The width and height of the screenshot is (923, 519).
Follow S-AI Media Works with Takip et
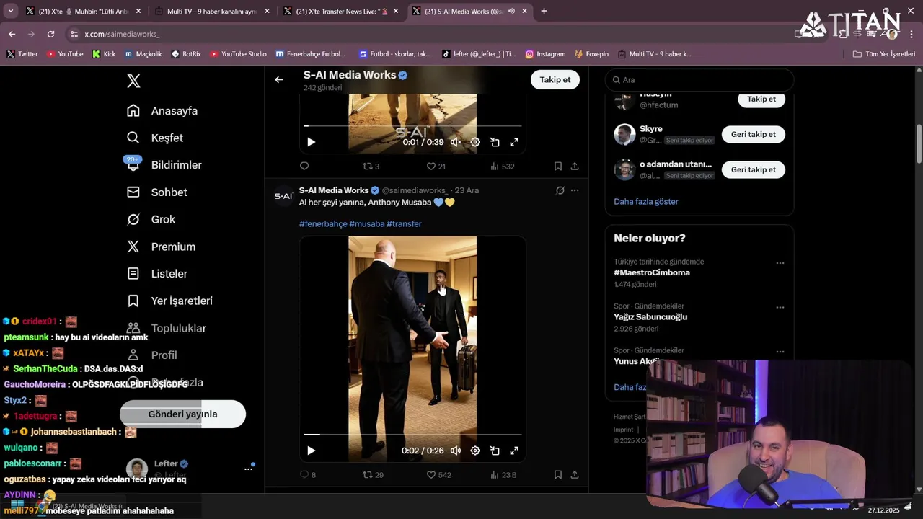555,79
